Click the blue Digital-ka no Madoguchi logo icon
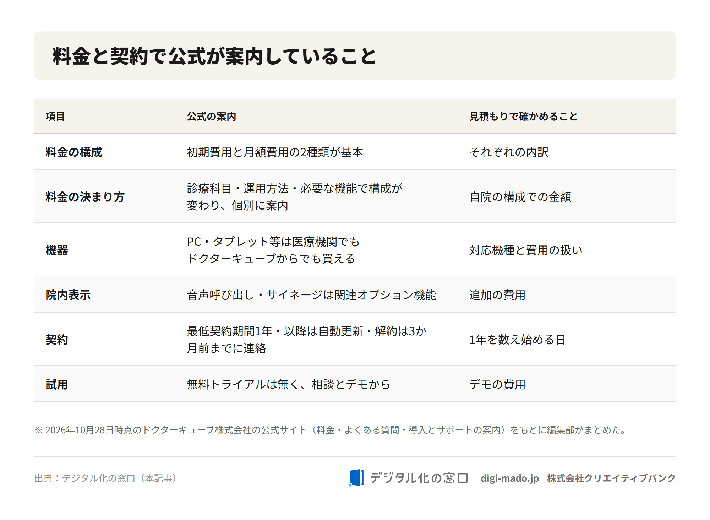The height and width of the screenshot is (520, 710). [356, 478]
